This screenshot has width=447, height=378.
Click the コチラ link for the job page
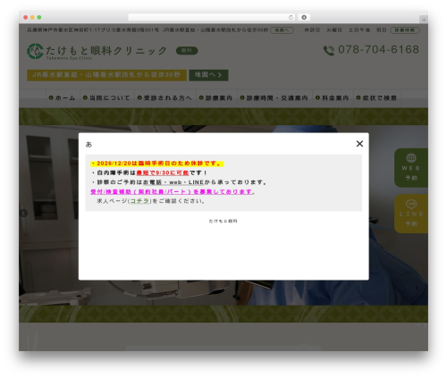click(x=139, y=201)
